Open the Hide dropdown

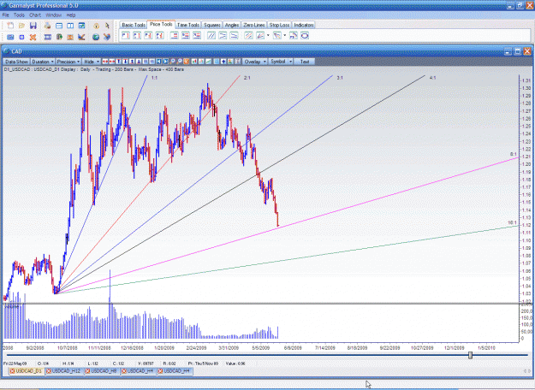pyautogui.click(x=91, y=62)
